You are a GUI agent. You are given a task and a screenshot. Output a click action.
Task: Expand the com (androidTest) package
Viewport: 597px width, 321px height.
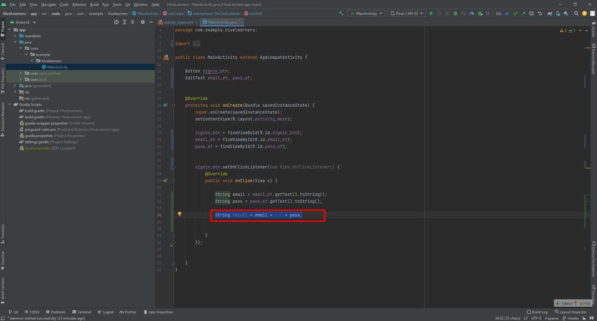tap(21, 73)
